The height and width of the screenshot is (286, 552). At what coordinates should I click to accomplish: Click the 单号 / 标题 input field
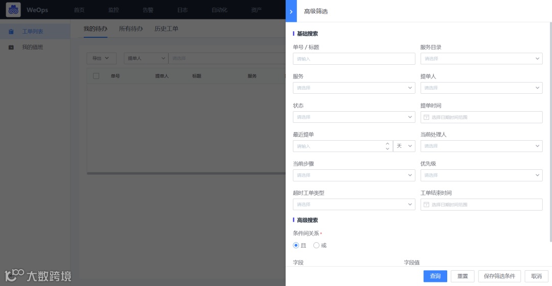354,59
